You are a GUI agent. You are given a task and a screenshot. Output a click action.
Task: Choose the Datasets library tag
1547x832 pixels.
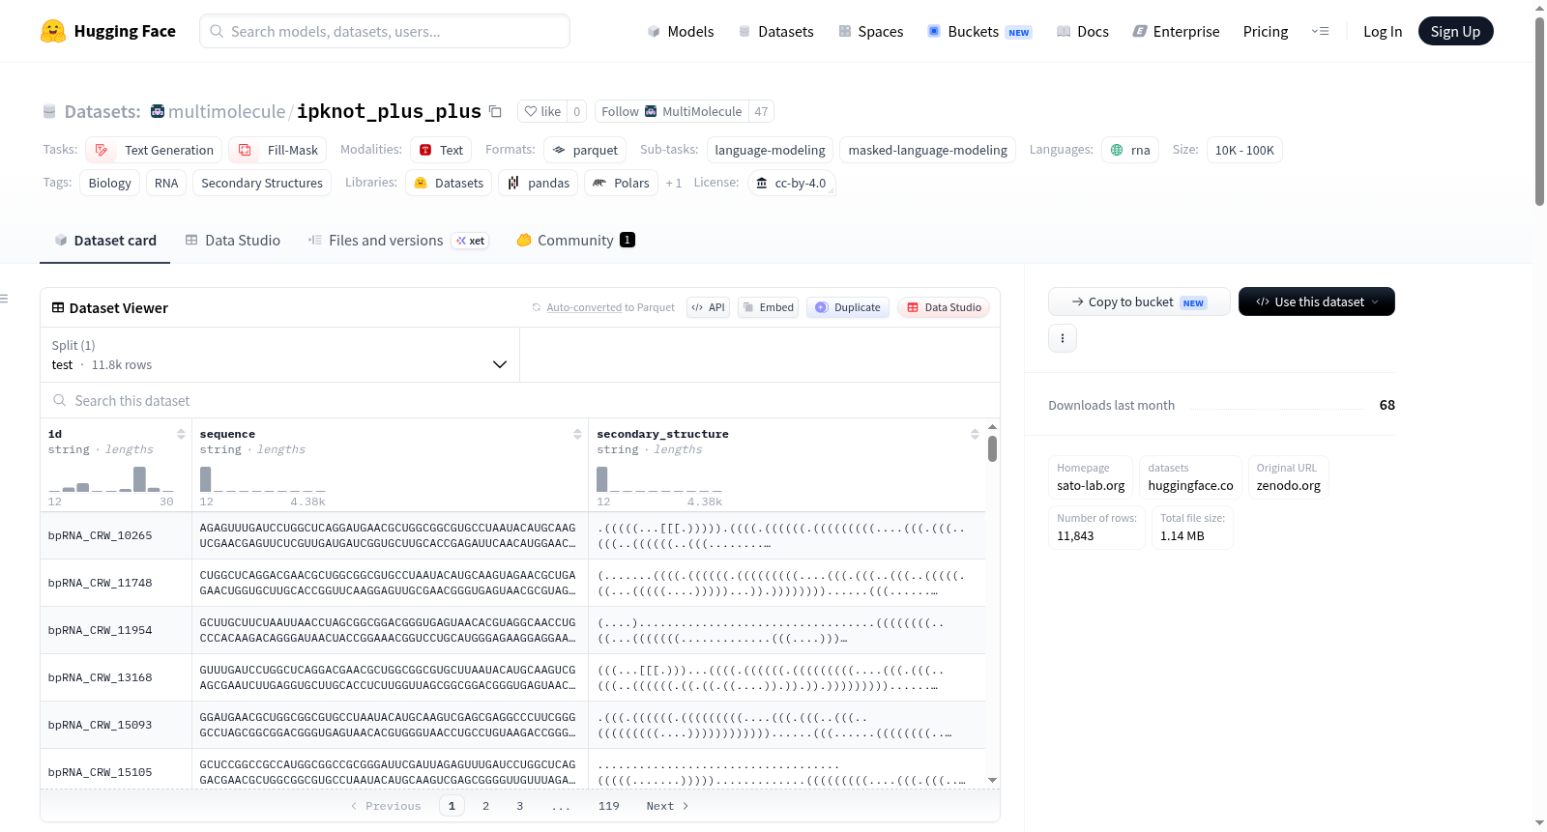[449, 183]
